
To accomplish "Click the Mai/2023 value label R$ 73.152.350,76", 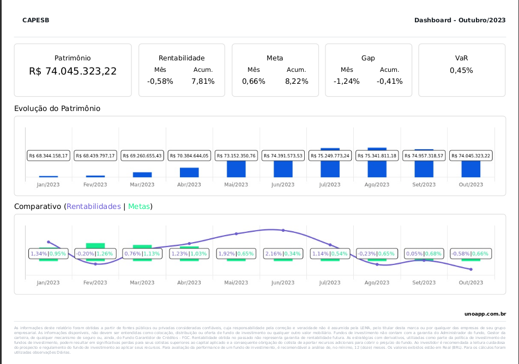I will 236,156.
